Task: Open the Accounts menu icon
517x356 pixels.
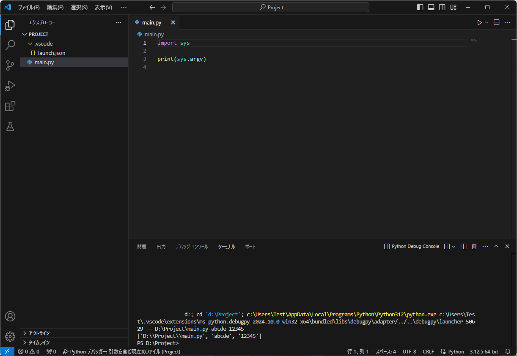Action: (x=10, y=316)
